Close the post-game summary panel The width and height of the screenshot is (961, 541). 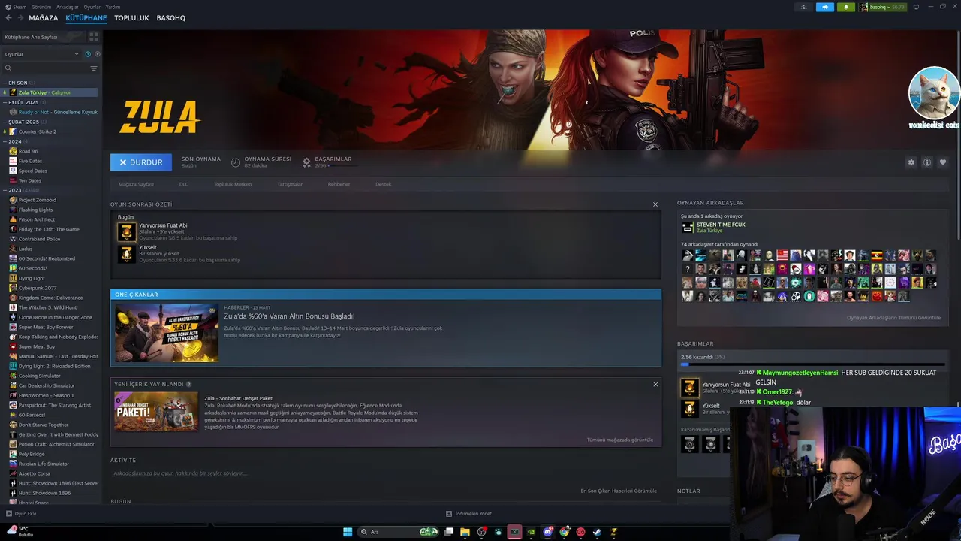[655, 204]
